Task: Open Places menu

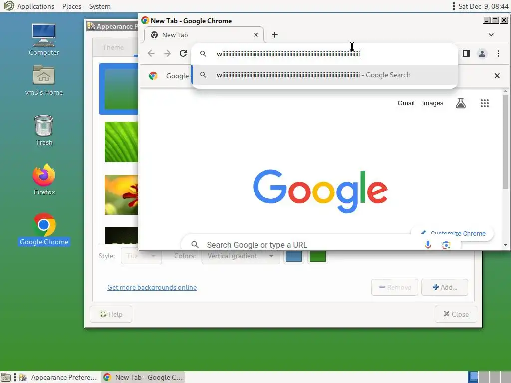Action: click(x=72, y=6)
